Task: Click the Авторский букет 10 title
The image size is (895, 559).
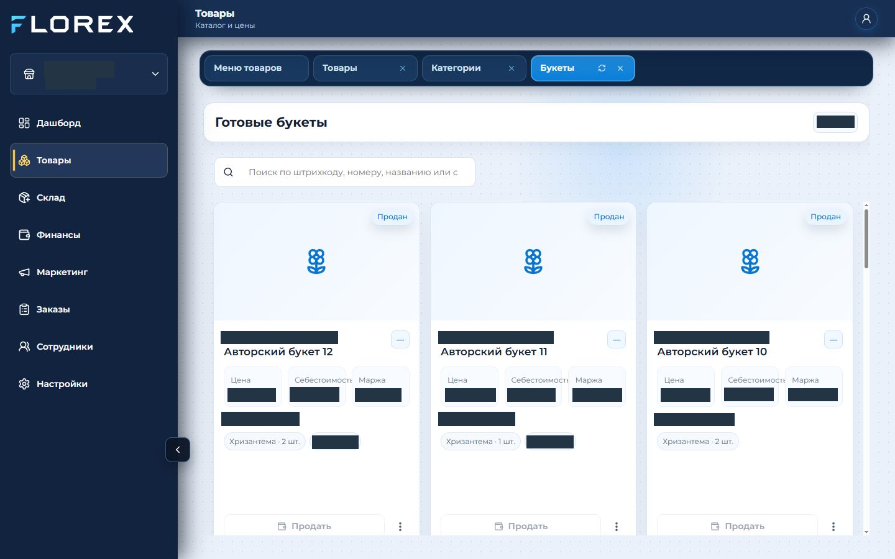Action: (712, 352)
